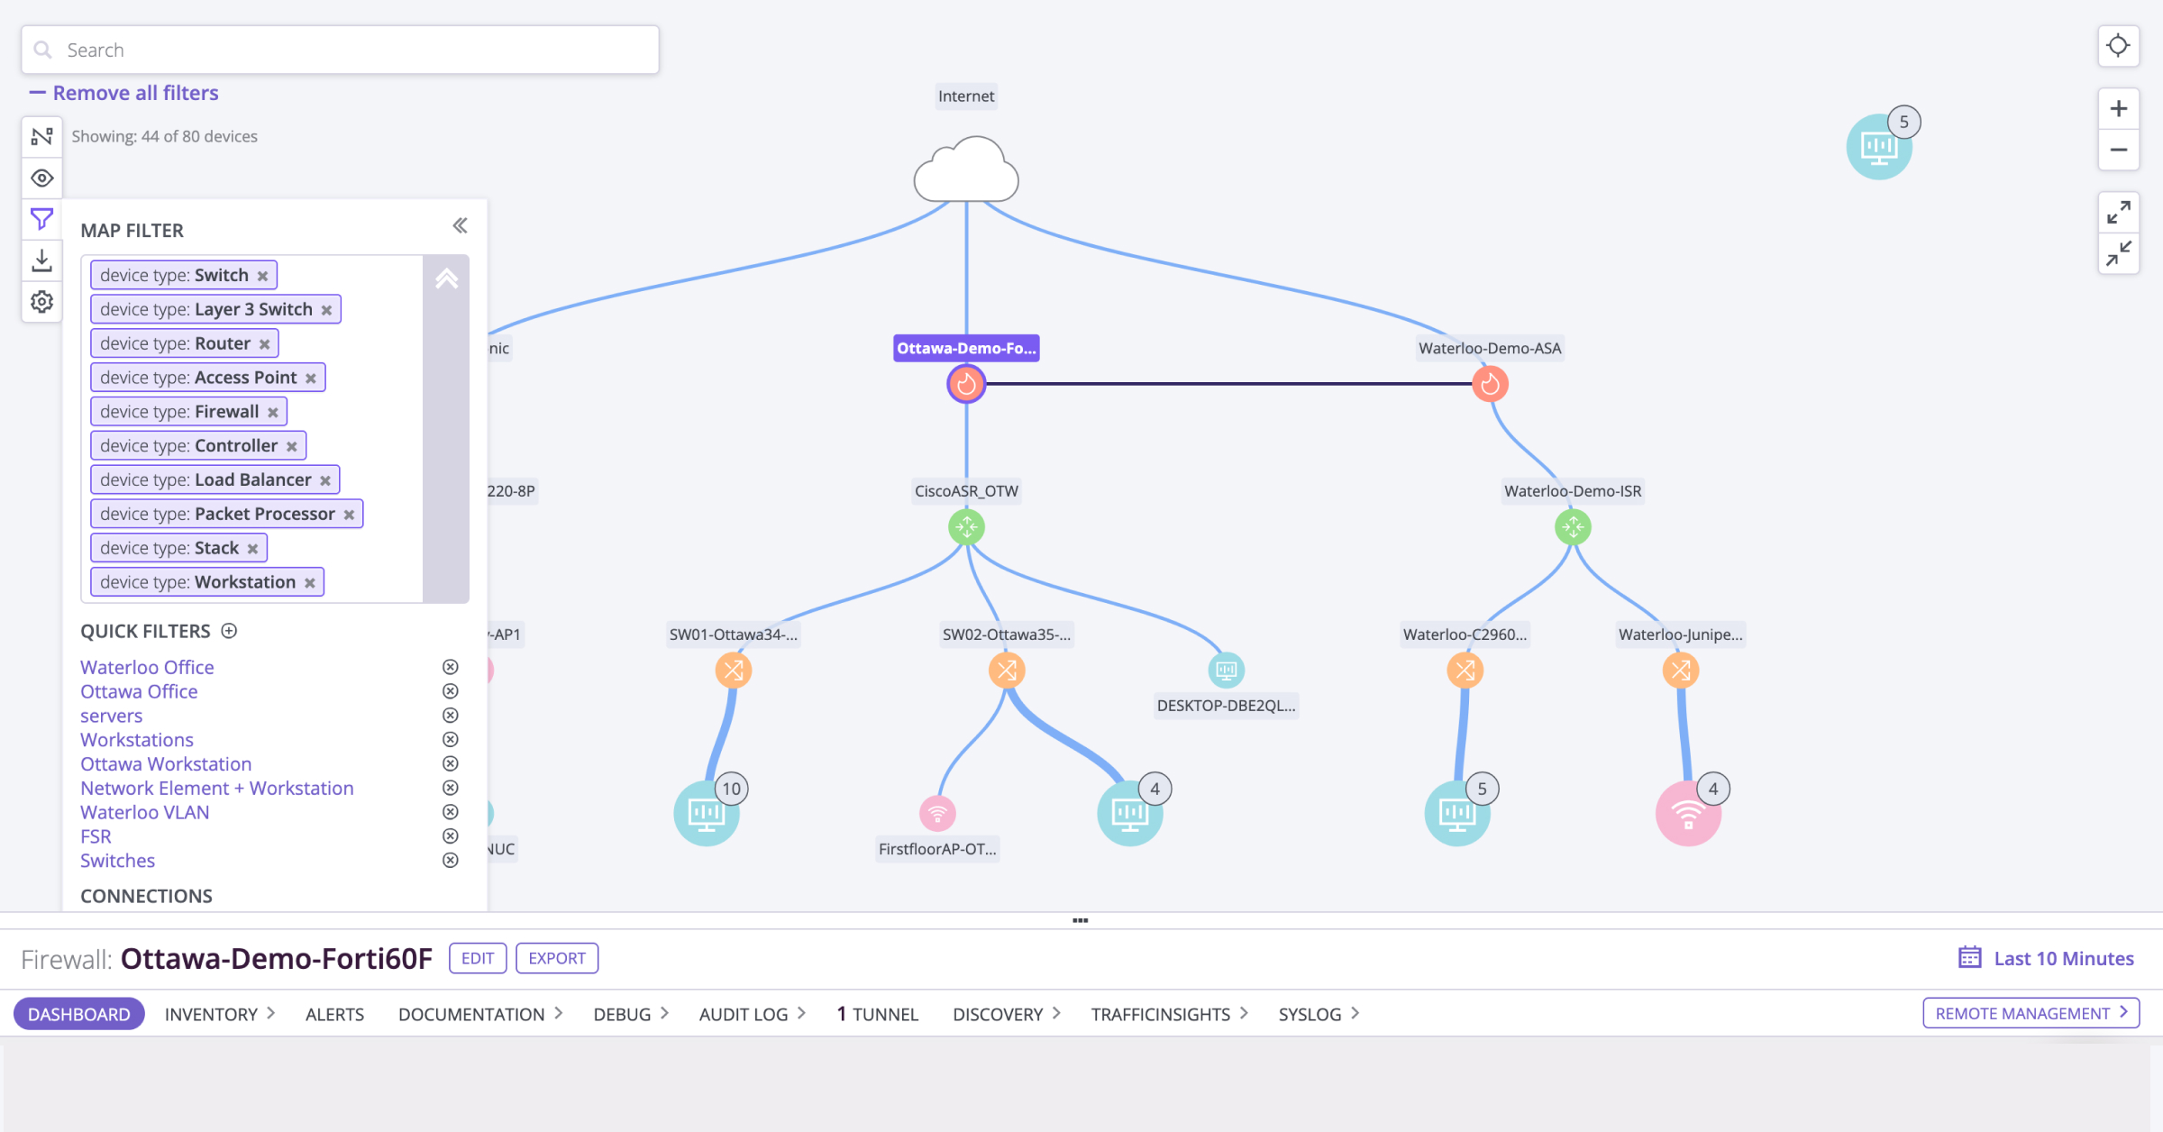Remove the Load Balancer filter chip
The height and width of the screenshot is (1132, 2163).
click(x=324, y=481)
